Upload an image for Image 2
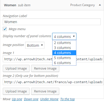The image size is (104, 105). (x=16, y=91)
